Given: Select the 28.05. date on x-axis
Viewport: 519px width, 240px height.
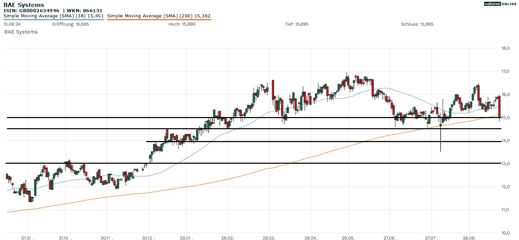Looking at the screenshot, I should (x=349, y=238).
